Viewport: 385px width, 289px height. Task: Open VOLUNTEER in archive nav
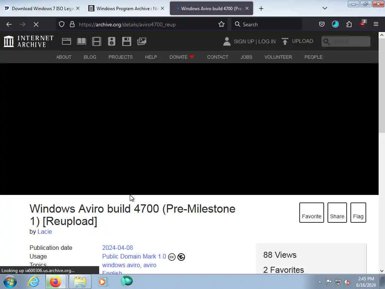coord(278,57)
